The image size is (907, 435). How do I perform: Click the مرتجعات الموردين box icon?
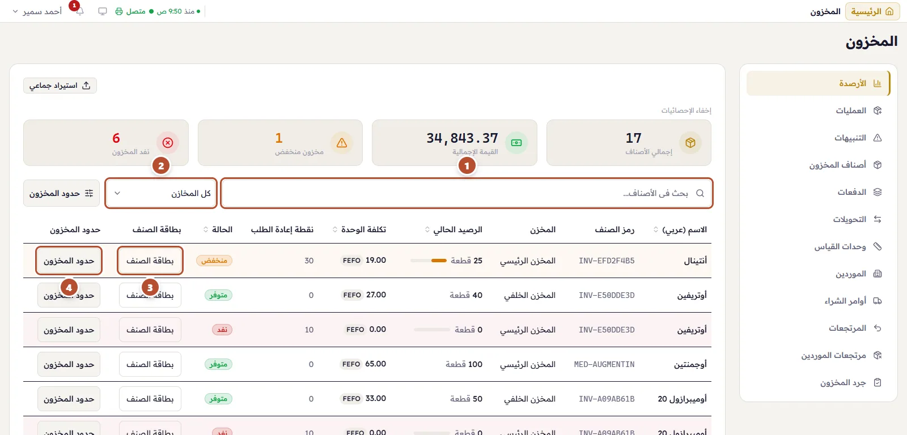pos(878,355)
